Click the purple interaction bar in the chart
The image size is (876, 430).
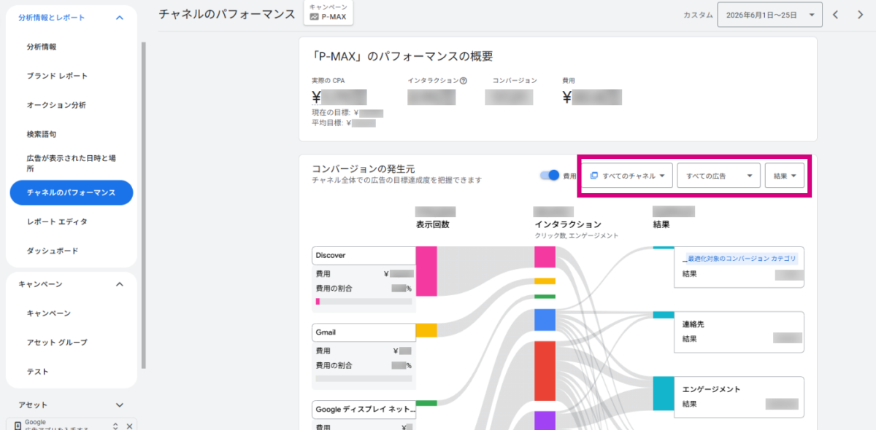tap(545, 421)
